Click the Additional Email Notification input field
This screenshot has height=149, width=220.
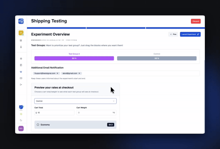pyautogui.click(x=115, y=73)
